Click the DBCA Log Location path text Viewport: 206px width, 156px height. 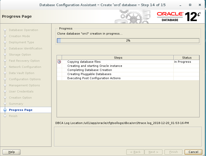point(122,123)
